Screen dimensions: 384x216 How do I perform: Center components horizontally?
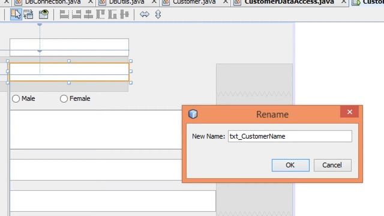88,14
